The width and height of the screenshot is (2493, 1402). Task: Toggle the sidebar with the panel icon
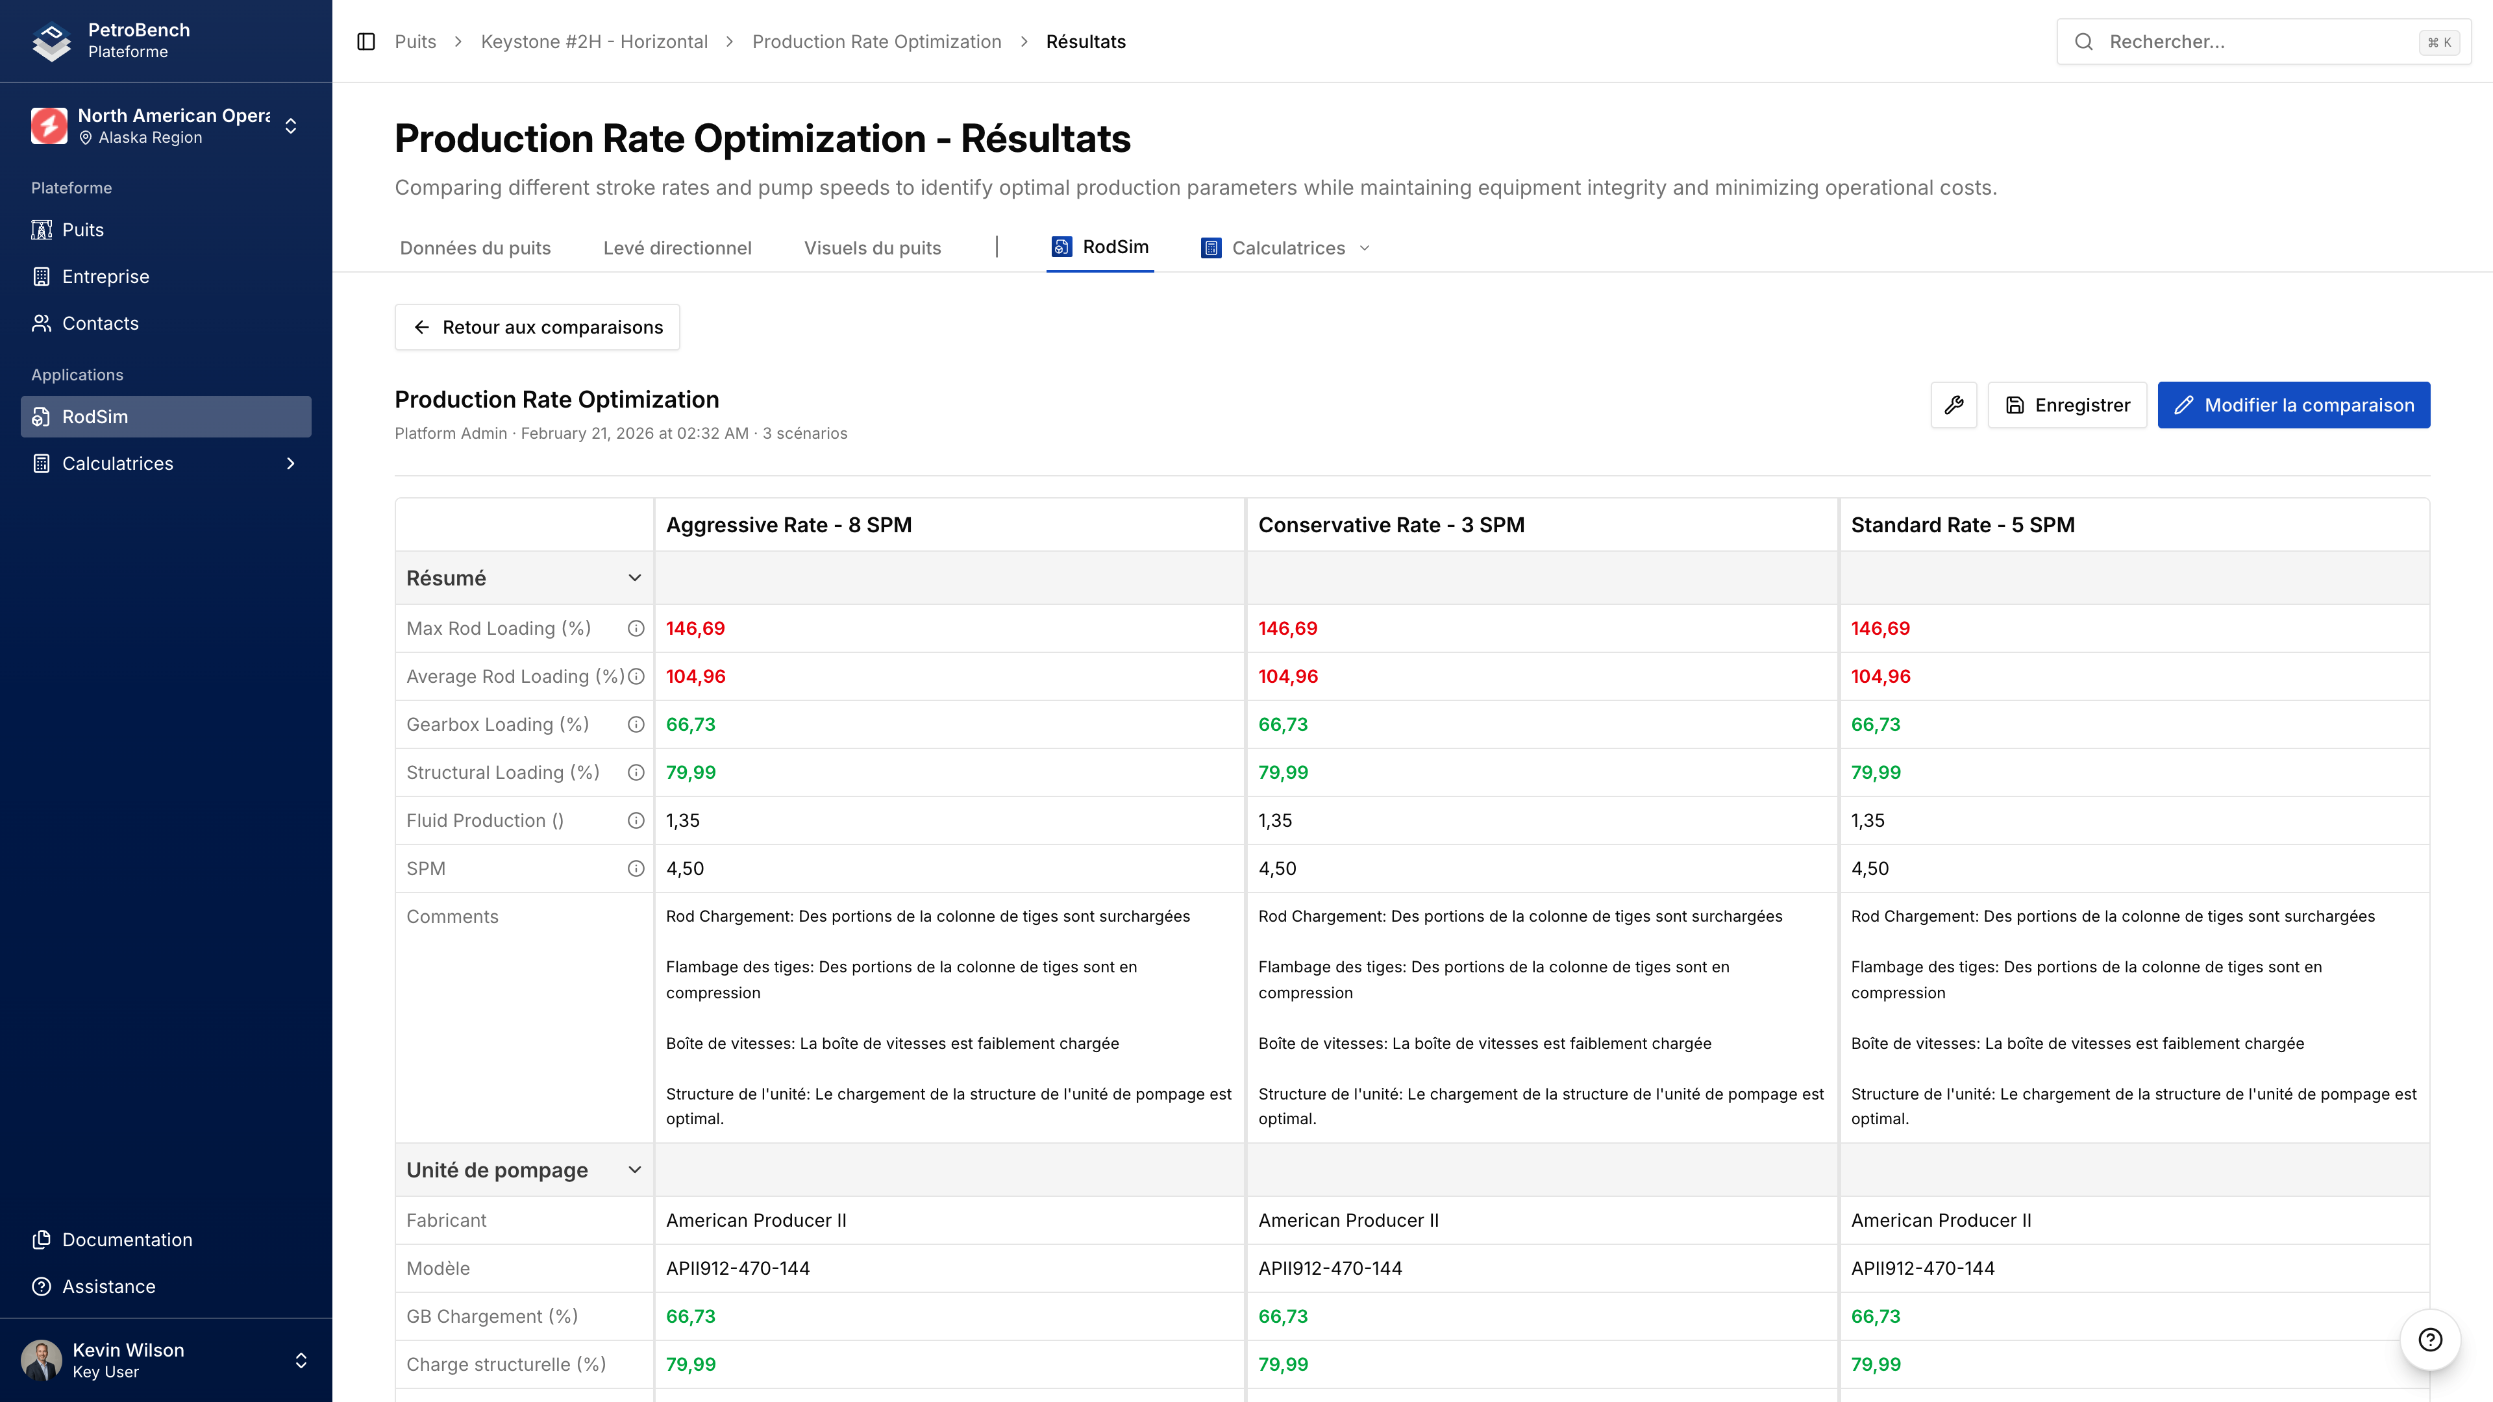click(366, 42)
